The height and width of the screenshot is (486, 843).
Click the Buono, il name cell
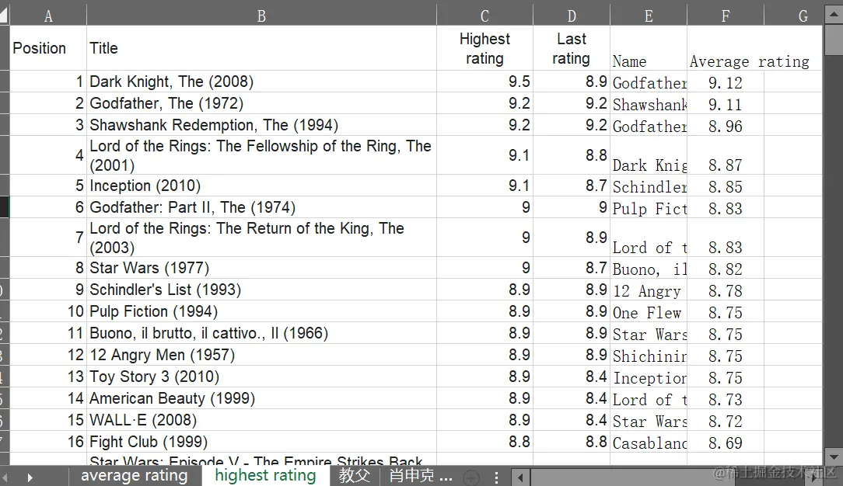pyautogui.click(x=649, y=269)
